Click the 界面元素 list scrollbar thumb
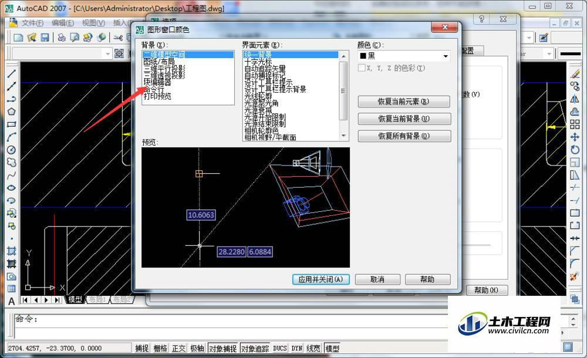Screen dimensions: 587x358 pos(343,90)
